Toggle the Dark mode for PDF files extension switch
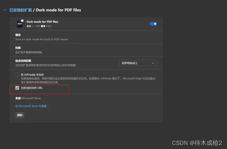The image size is (227, 149). coord(153,24)
